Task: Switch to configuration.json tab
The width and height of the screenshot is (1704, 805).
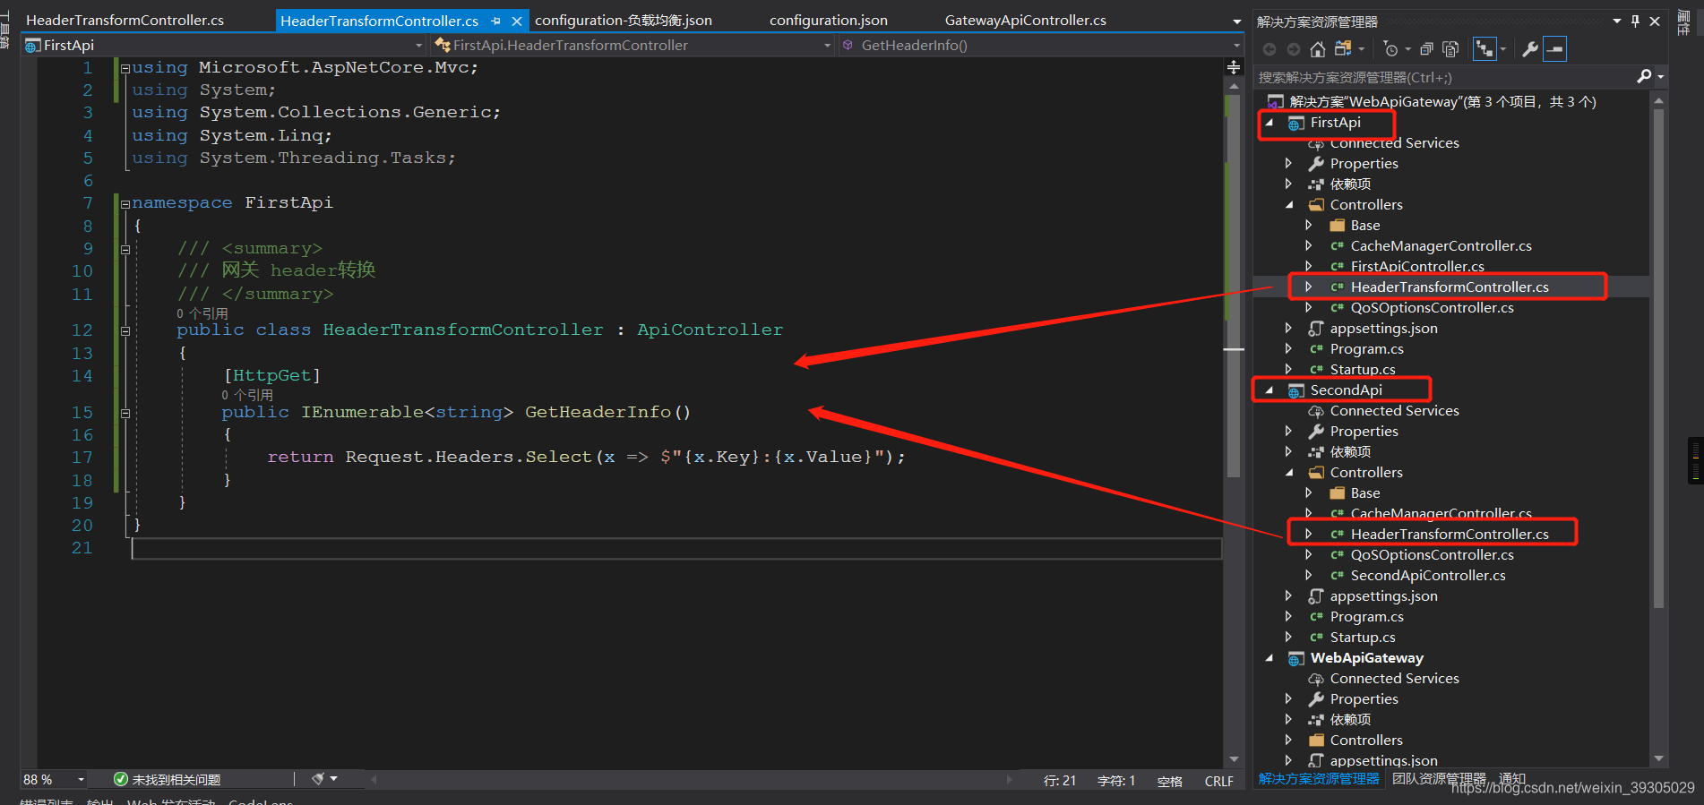Action: (829, 20)
